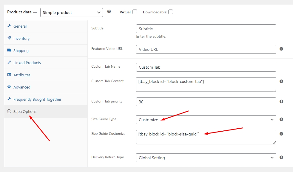Click help icon beside Size Guide Type
The width and height of the screenshot is (293, 172).
pos(281,119)
